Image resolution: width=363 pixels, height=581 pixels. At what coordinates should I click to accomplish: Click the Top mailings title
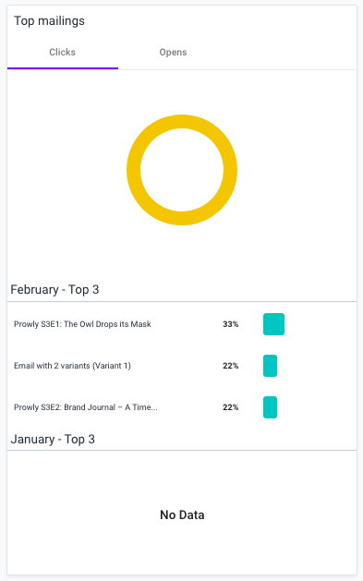49,20
